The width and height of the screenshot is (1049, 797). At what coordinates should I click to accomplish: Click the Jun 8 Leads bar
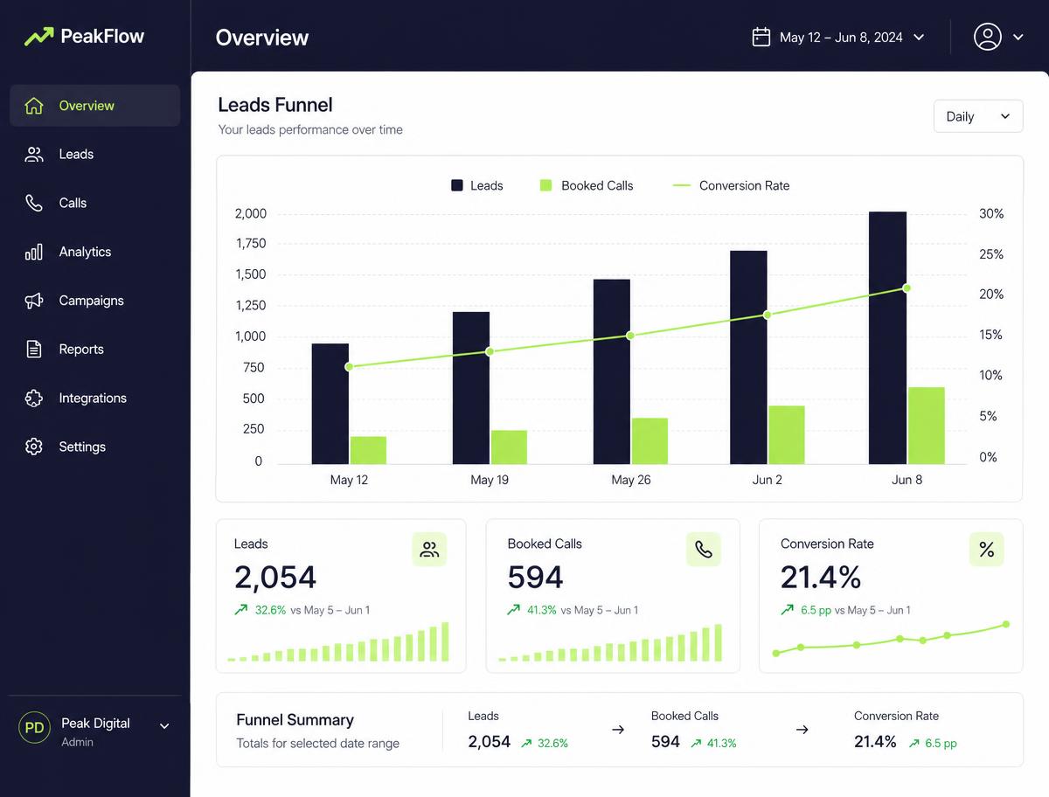(x=887, y=337)
